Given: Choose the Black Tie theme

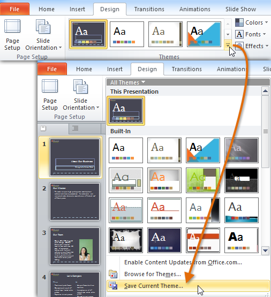Looking at the screenshot, I should click(242, 180).
